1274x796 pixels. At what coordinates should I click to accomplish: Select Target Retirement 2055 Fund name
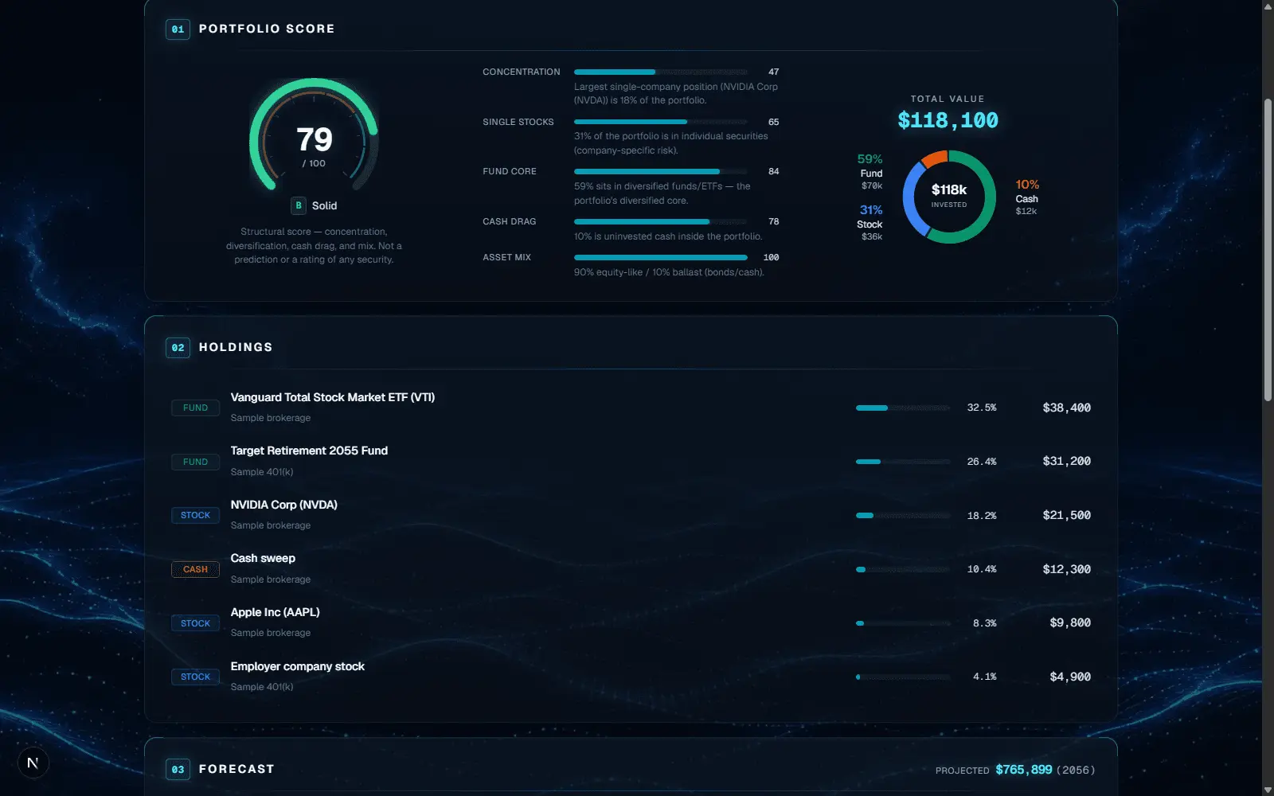tap(309, 451)
